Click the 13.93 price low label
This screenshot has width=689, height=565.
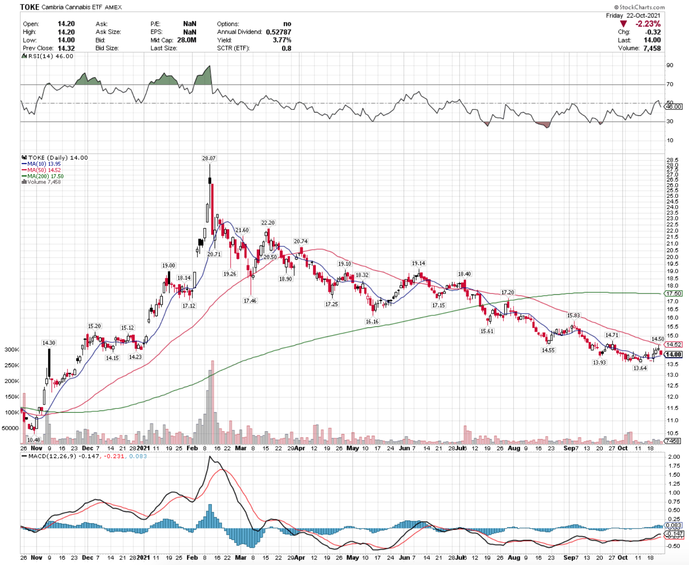[x=599, y=362]
